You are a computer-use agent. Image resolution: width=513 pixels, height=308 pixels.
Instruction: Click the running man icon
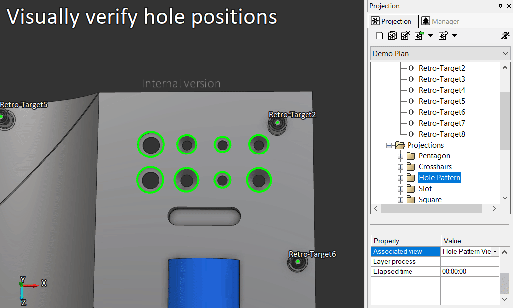[505, 36]
